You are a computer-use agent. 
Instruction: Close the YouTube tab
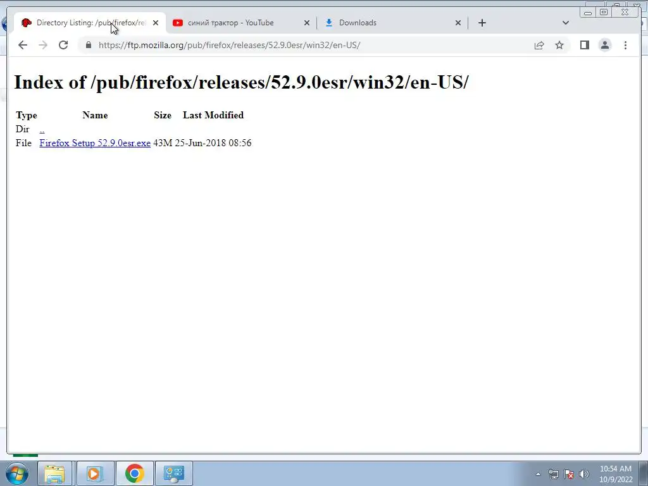307,23
